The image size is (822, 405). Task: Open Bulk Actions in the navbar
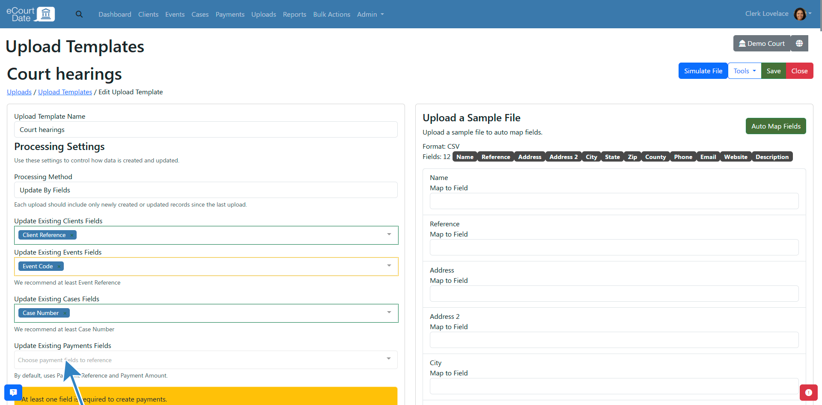click(x=332, y=14)
